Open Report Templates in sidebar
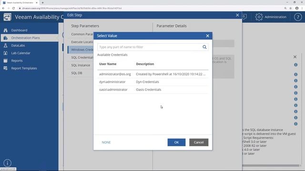This screenshot has height=171, width=305. (x=24, y=68)
